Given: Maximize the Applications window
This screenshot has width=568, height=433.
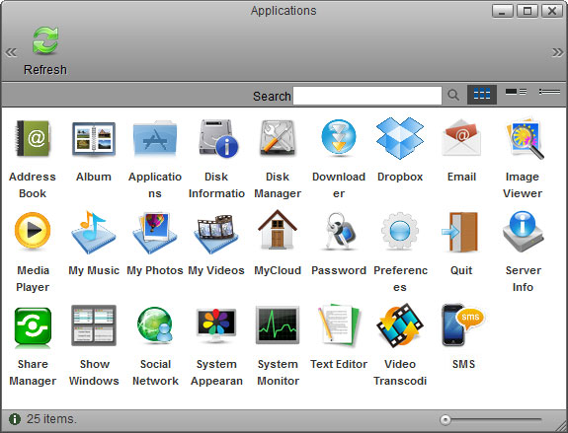Looking at the screenshot, I should [x=527, y=11].
